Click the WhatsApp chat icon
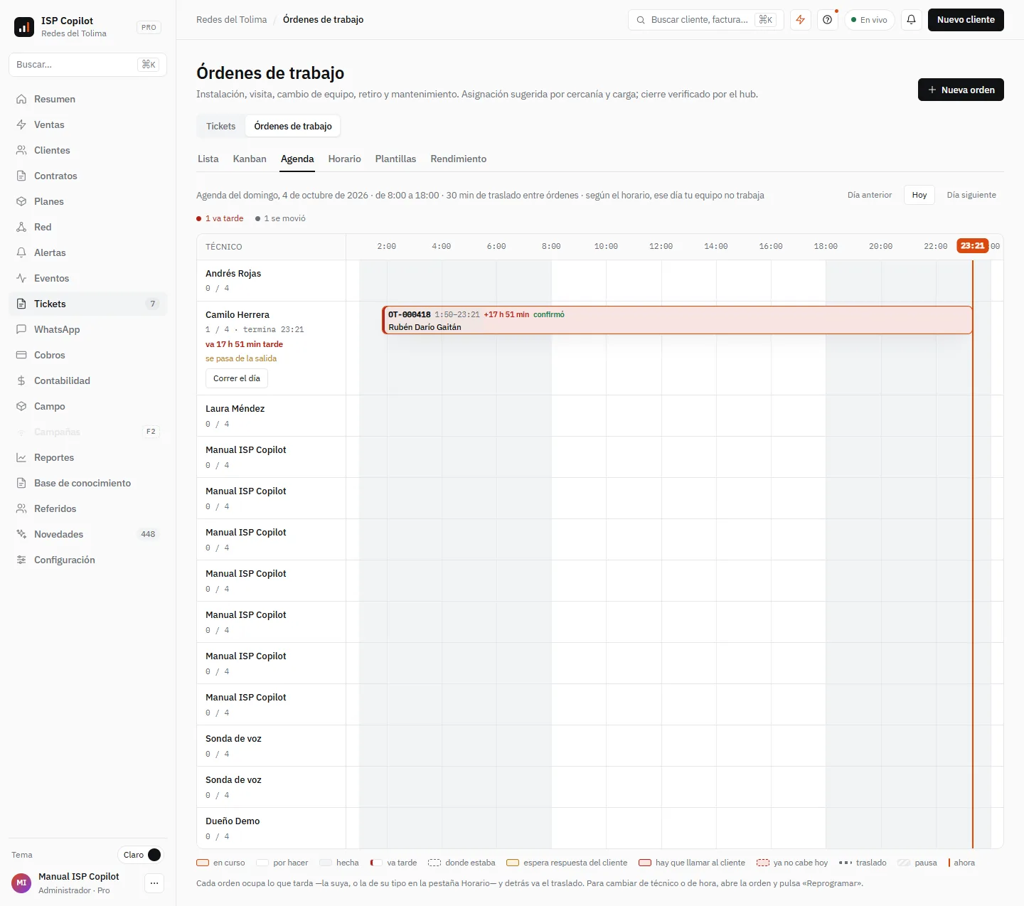The image size is (1024, 906). pos(21,329)
